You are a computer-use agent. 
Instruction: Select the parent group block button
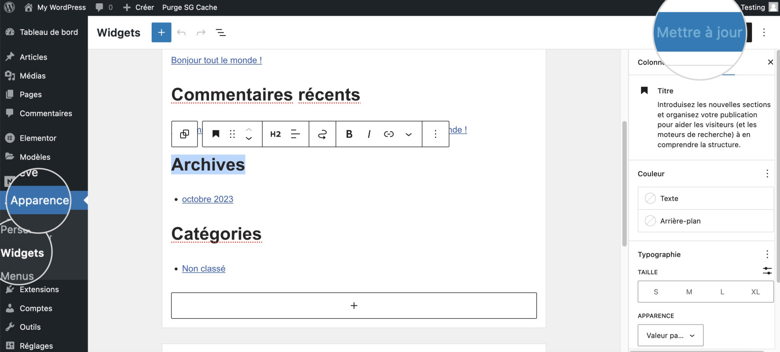[184, 134]
